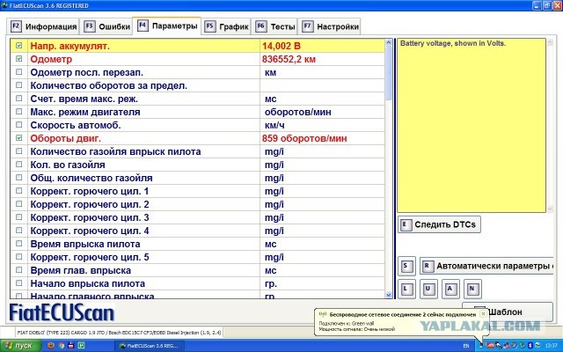
Task: Enable Счет. время макс. реж. checkbox
Action: pyautogui.click(x=19, y=99)
